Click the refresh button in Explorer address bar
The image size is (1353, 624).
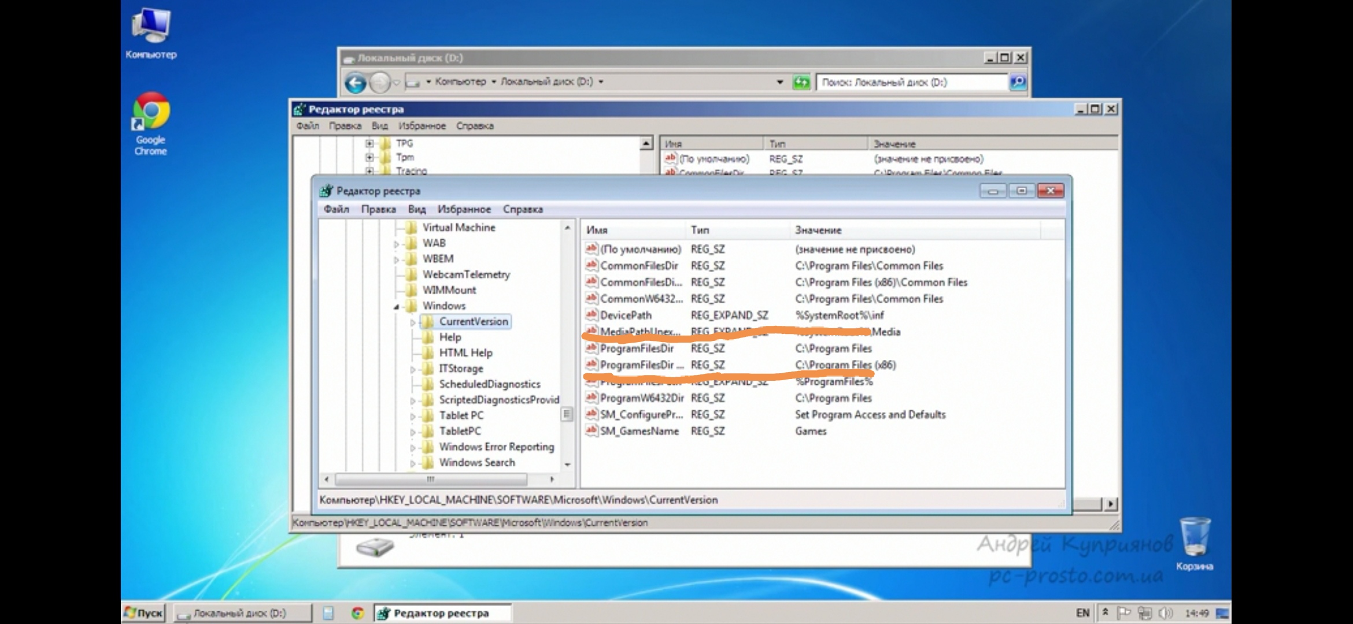tap(801, 83)
